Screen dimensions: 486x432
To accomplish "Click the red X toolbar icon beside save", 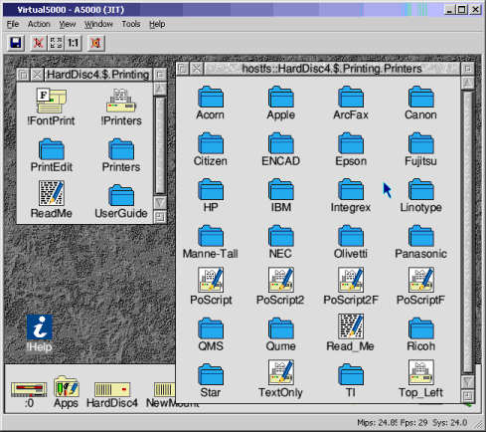I will tap(39, 43).
